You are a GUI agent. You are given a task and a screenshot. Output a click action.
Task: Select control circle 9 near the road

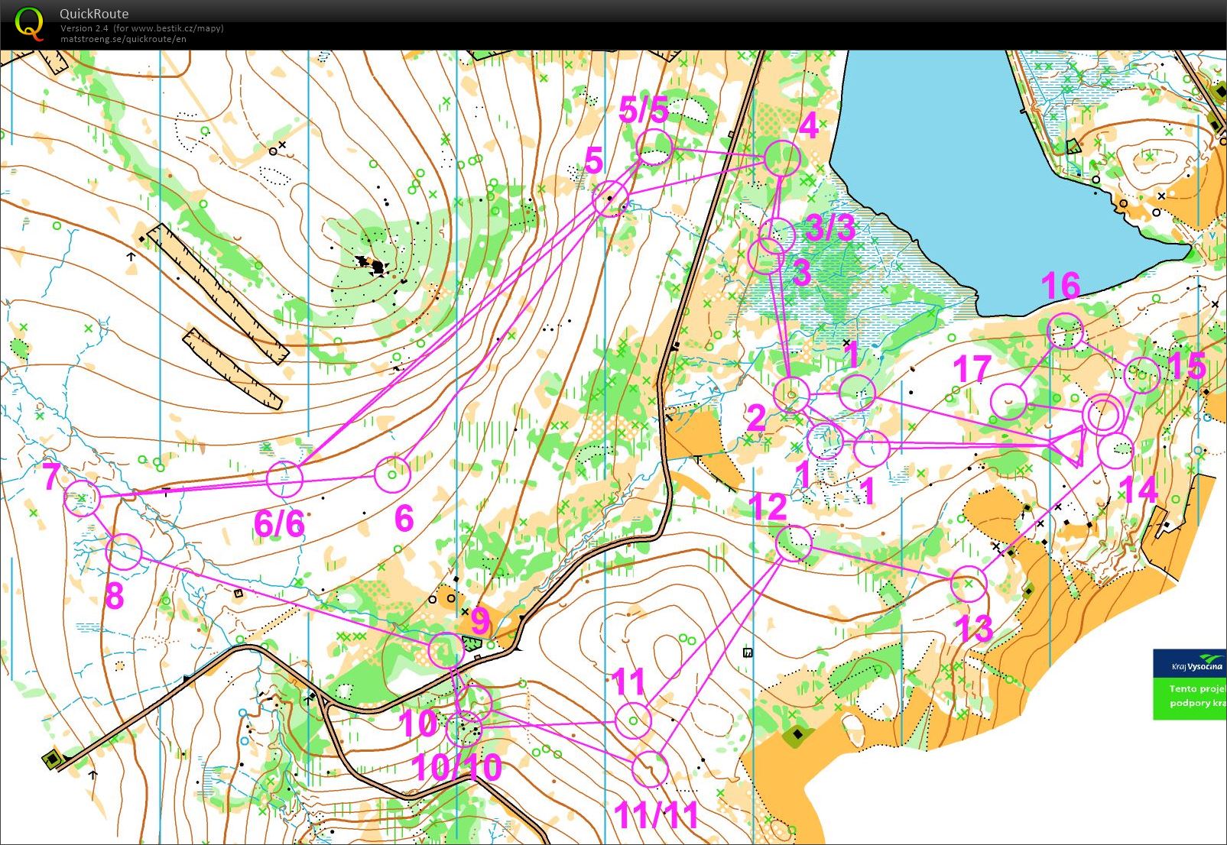point(446,650)
